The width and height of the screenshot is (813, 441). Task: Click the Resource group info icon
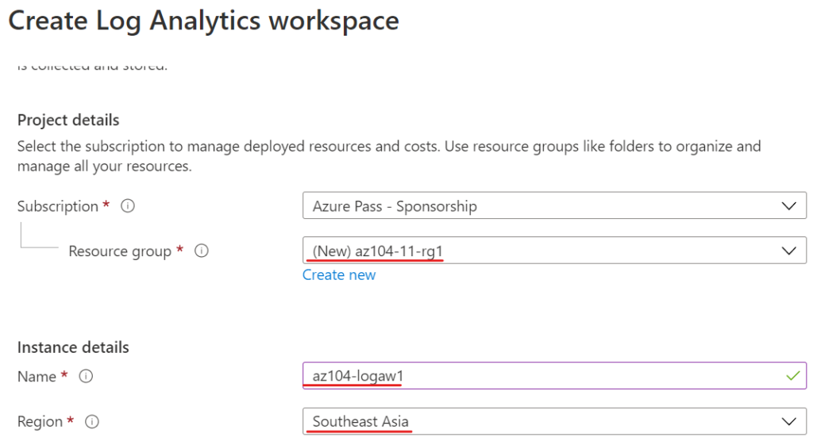click(201, 251)
